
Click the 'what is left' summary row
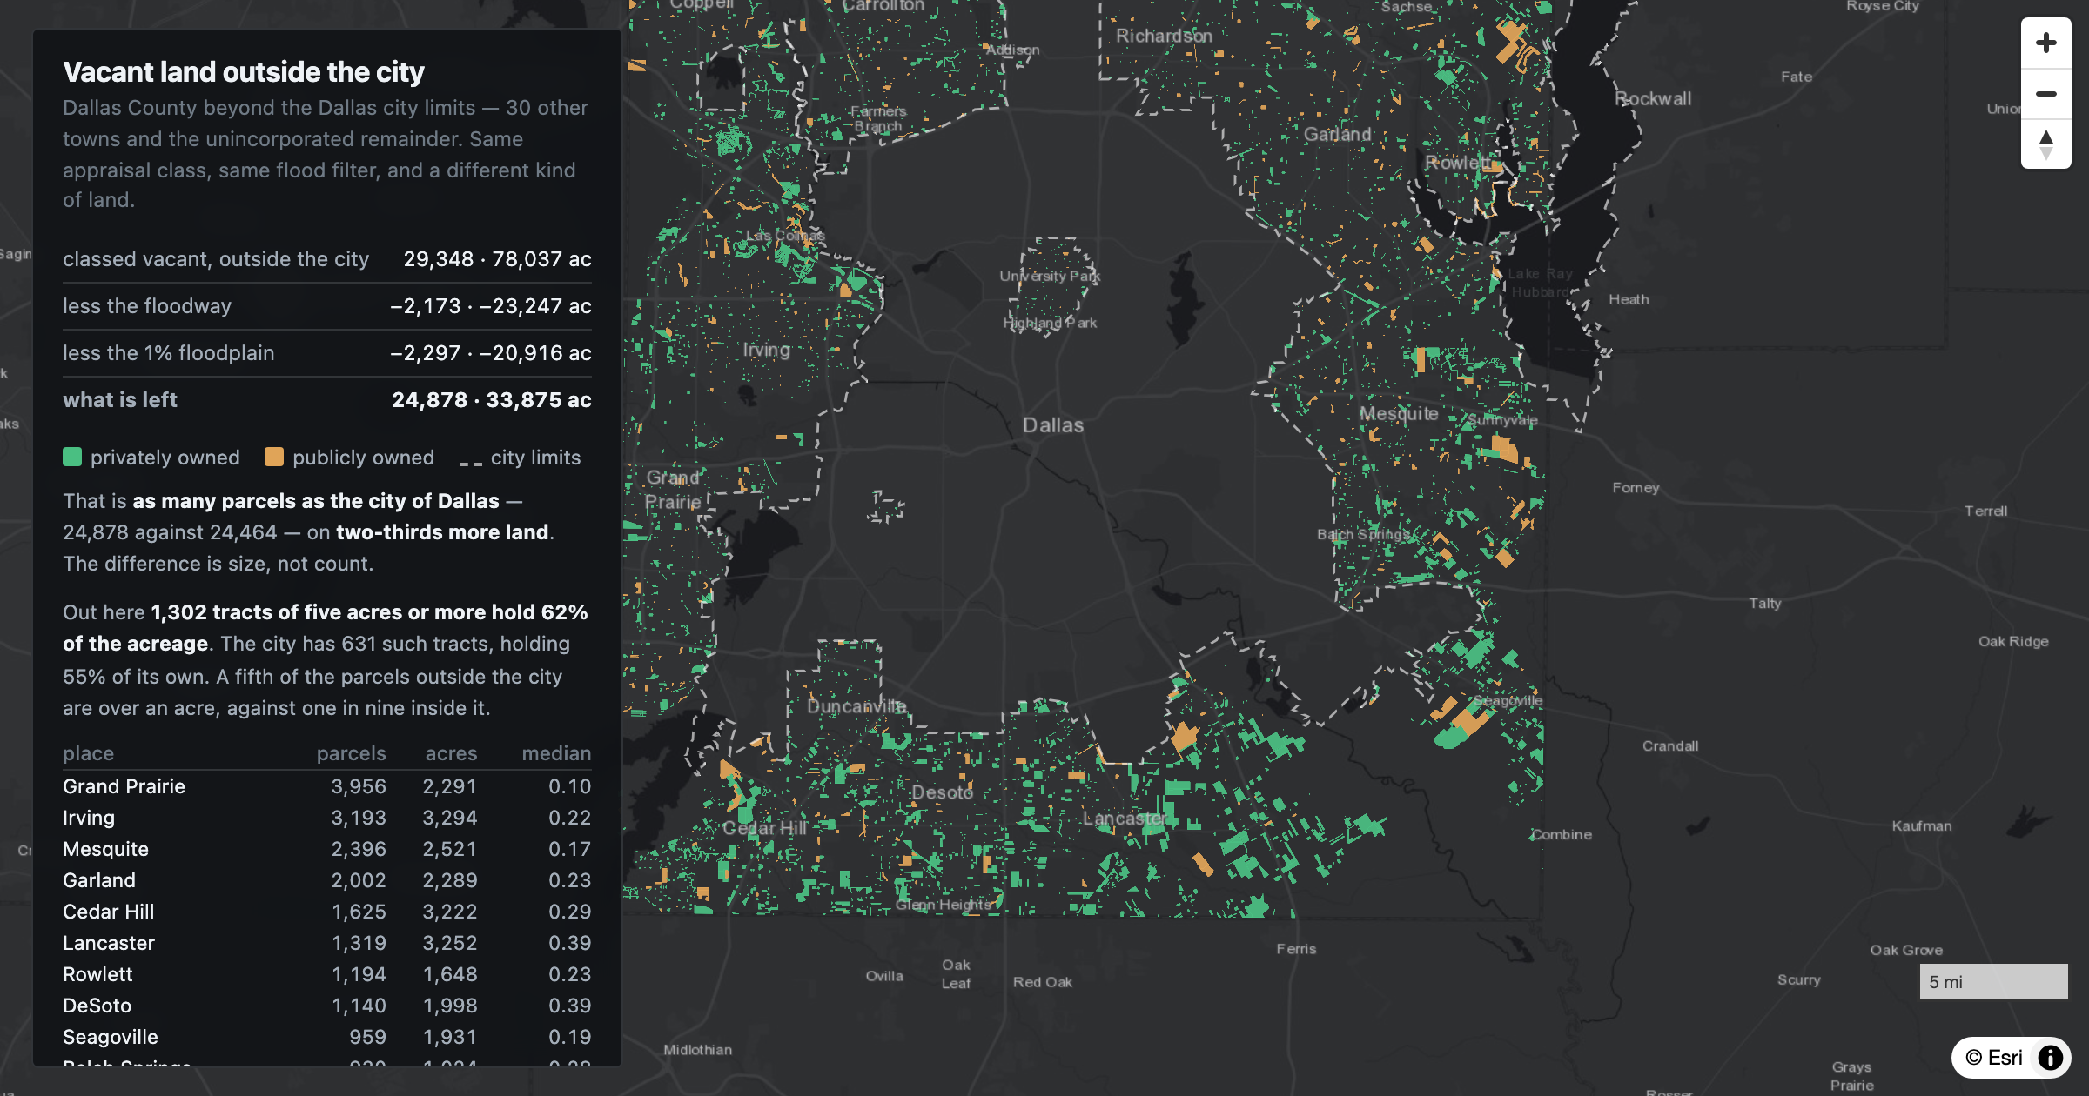click(327, 400)
